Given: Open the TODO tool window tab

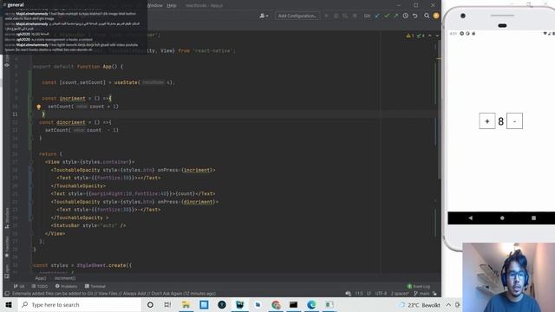Looking at the screenshot, I should (40, 286).
